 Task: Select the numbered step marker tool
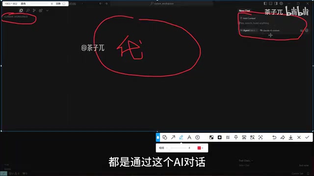(197, 137)
